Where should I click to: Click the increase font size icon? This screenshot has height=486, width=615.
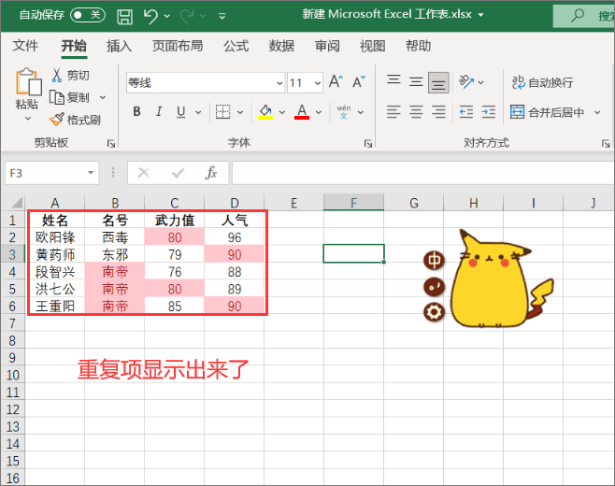tap(336, 82)
